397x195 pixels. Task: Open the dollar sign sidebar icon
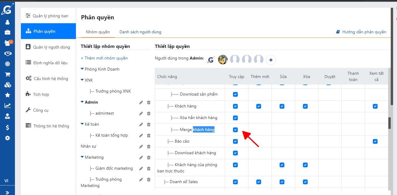pos(7,127)
